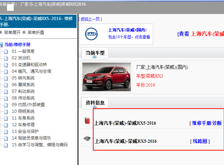This screenshot has width=224, height=165.
Task: Open chapter 09 内部/外部装置
Action: coord(28,105)
